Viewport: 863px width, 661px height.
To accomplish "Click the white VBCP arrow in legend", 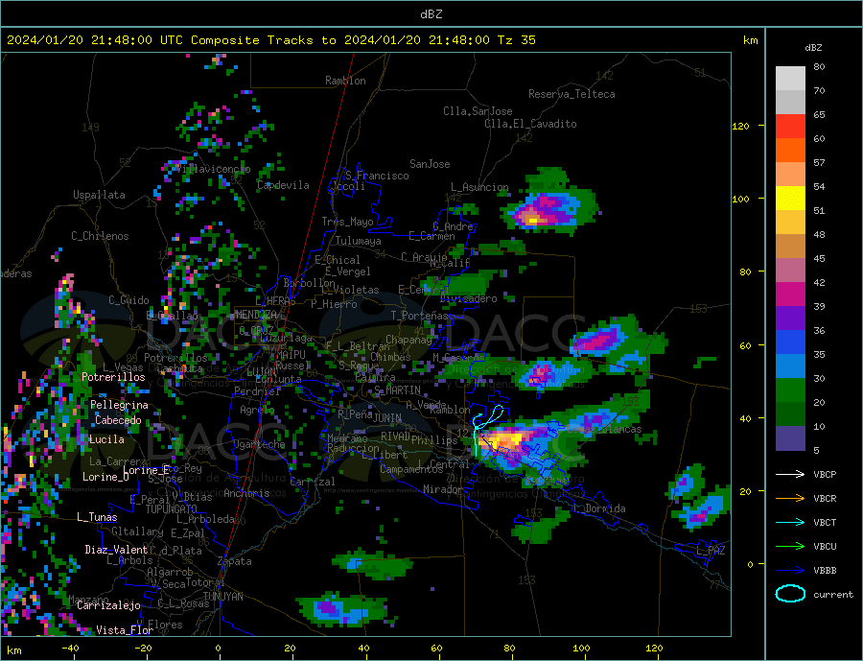I will [790, 474].
